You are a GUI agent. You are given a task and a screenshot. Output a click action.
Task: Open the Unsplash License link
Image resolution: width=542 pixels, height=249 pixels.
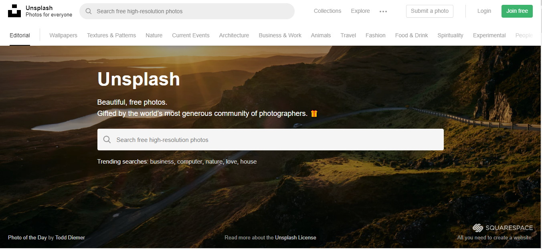295,237
